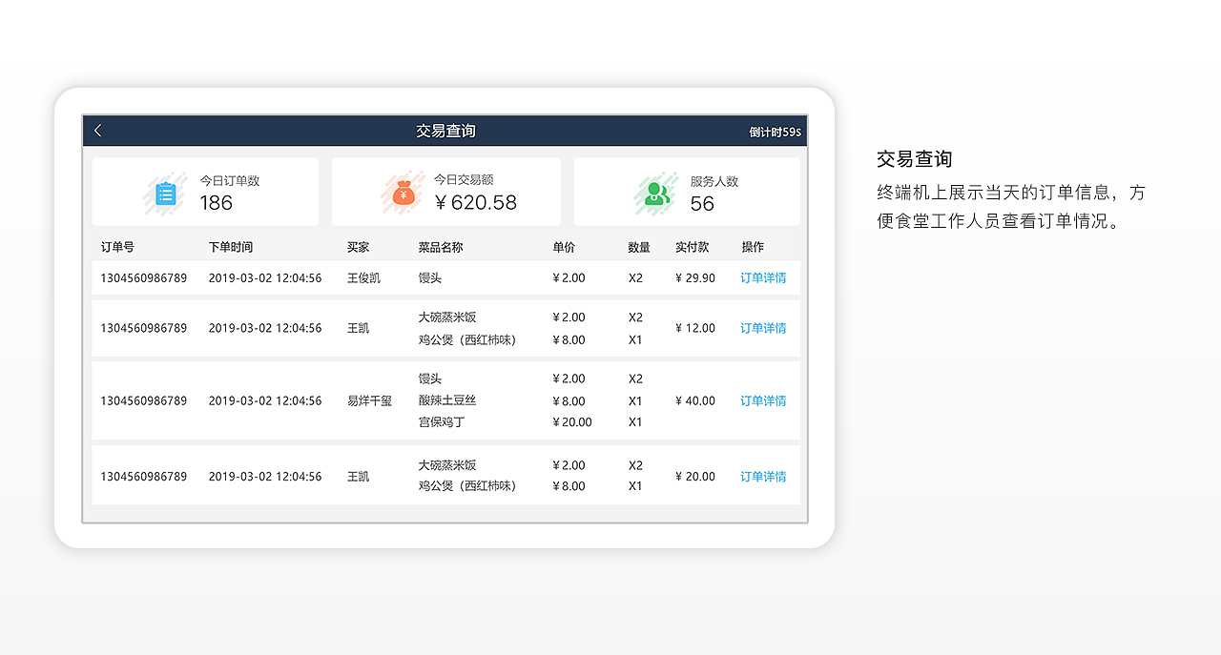Viewport: 1221px width, 655px height.
Task: Click the 数量 column header
Action: [x=639, y=247]
